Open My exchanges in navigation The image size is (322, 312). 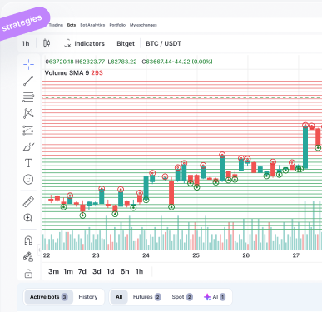coord(143,25)
